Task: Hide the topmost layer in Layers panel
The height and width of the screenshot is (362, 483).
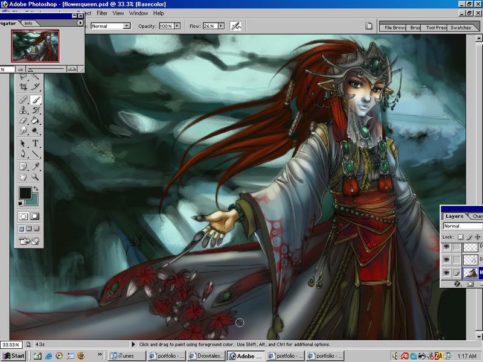Action: 447,246
